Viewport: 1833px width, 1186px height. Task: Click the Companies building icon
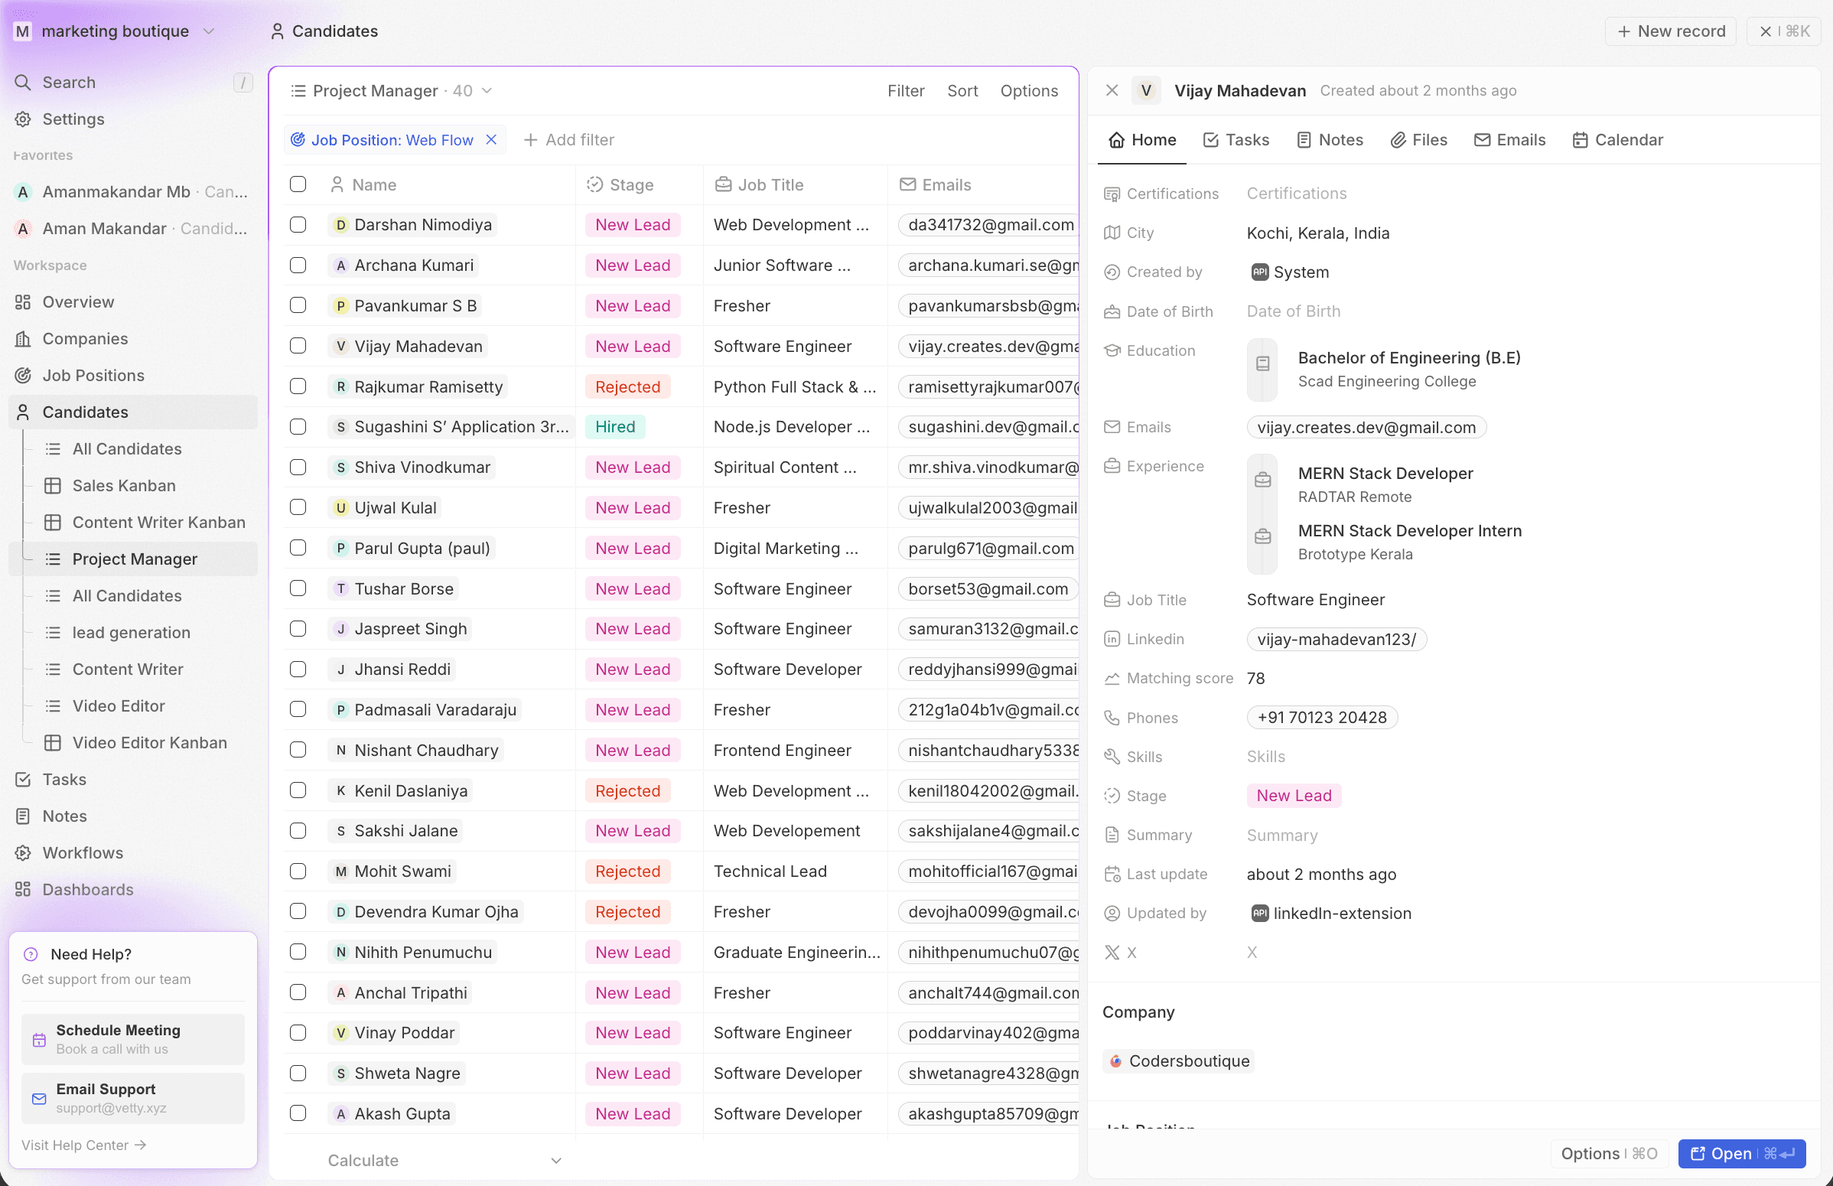(x=23, y=339)
